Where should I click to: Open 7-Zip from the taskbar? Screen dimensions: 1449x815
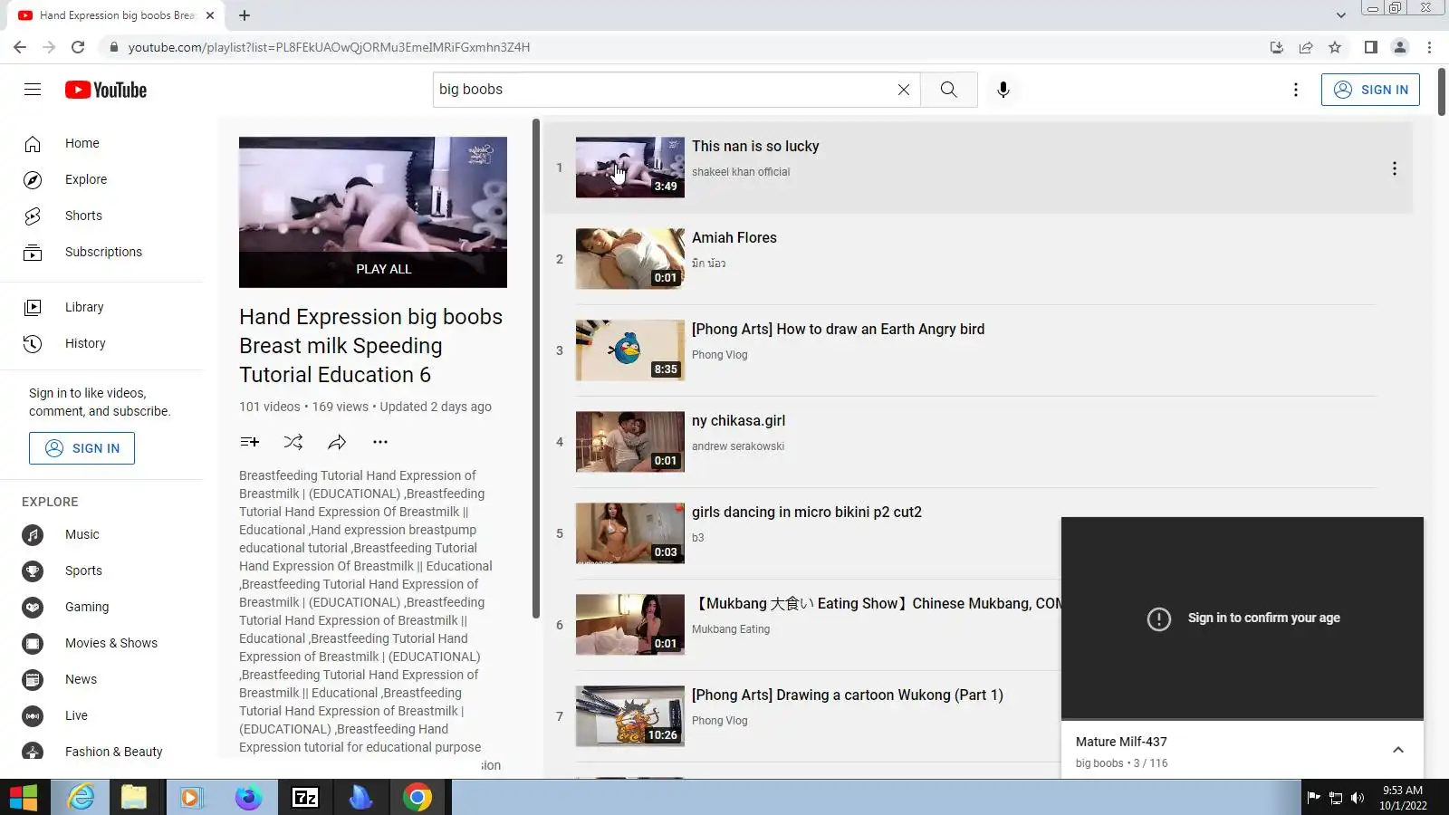[x=305, y=797]
